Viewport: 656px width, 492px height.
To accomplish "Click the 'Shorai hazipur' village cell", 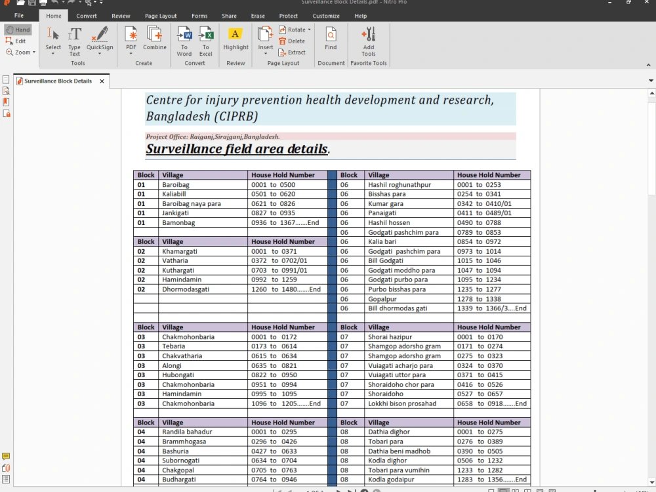I will (x=409, y=337).
